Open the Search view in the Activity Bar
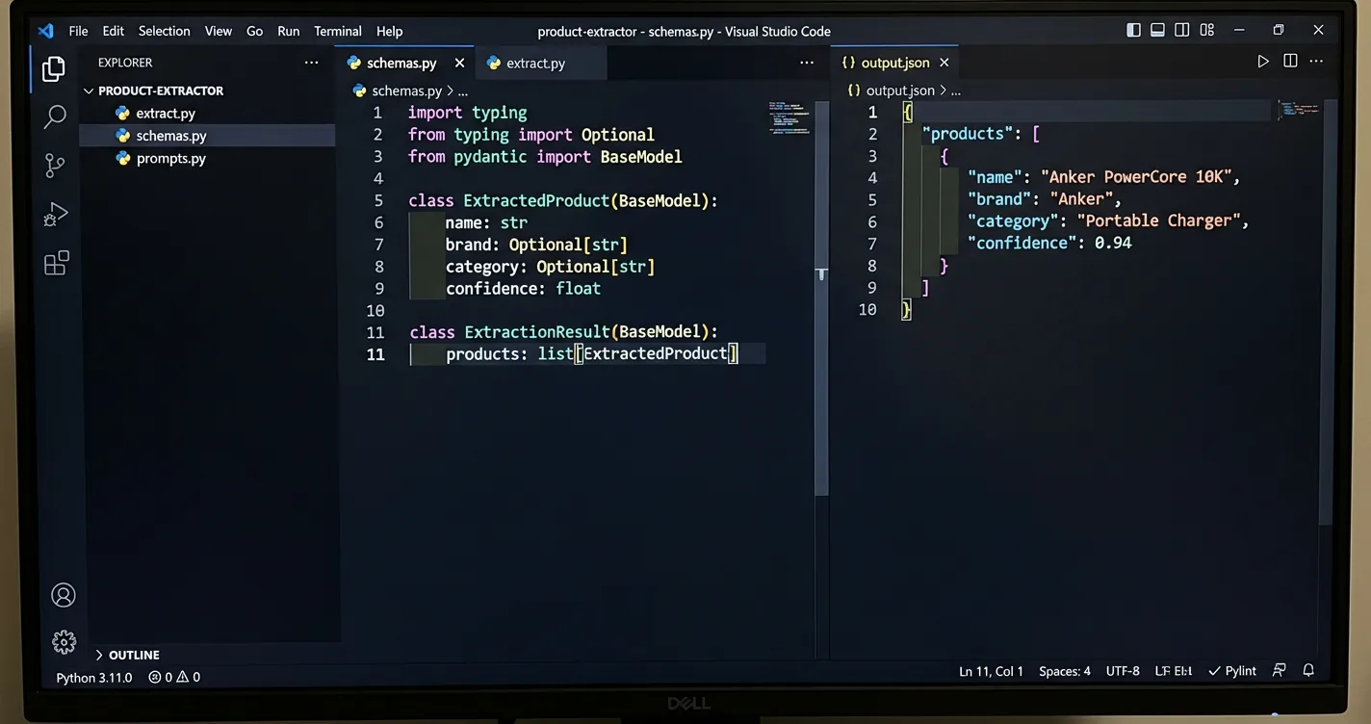The image size is (1371, 724). [x=55, y=115]
